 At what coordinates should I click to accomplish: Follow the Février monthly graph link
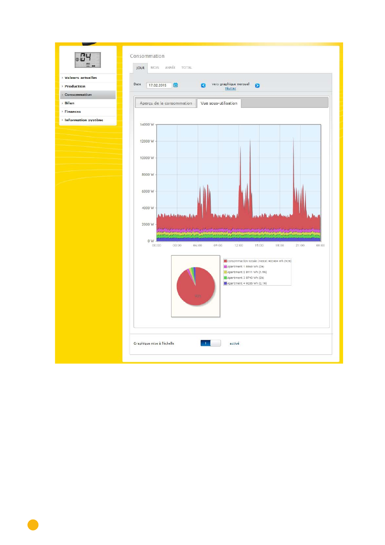pyautogui.click(x=230, y=88)
